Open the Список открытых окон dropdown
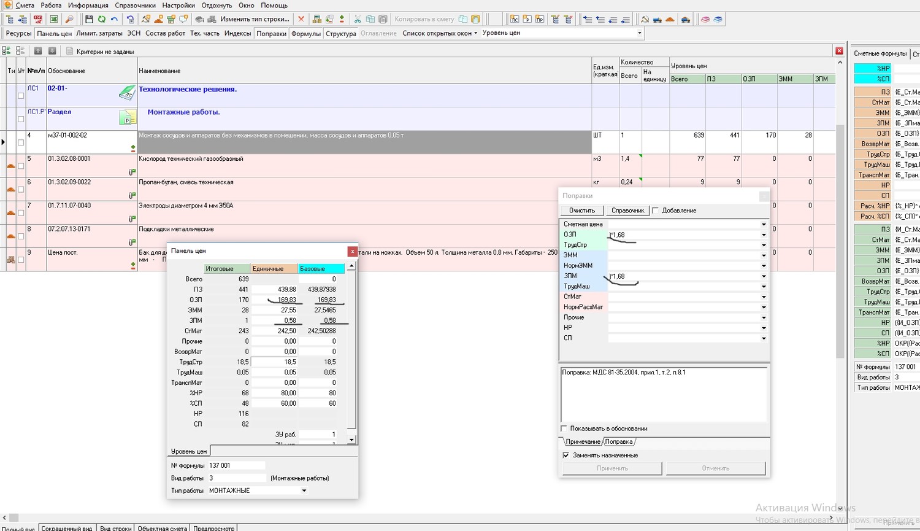 point(439,33)
